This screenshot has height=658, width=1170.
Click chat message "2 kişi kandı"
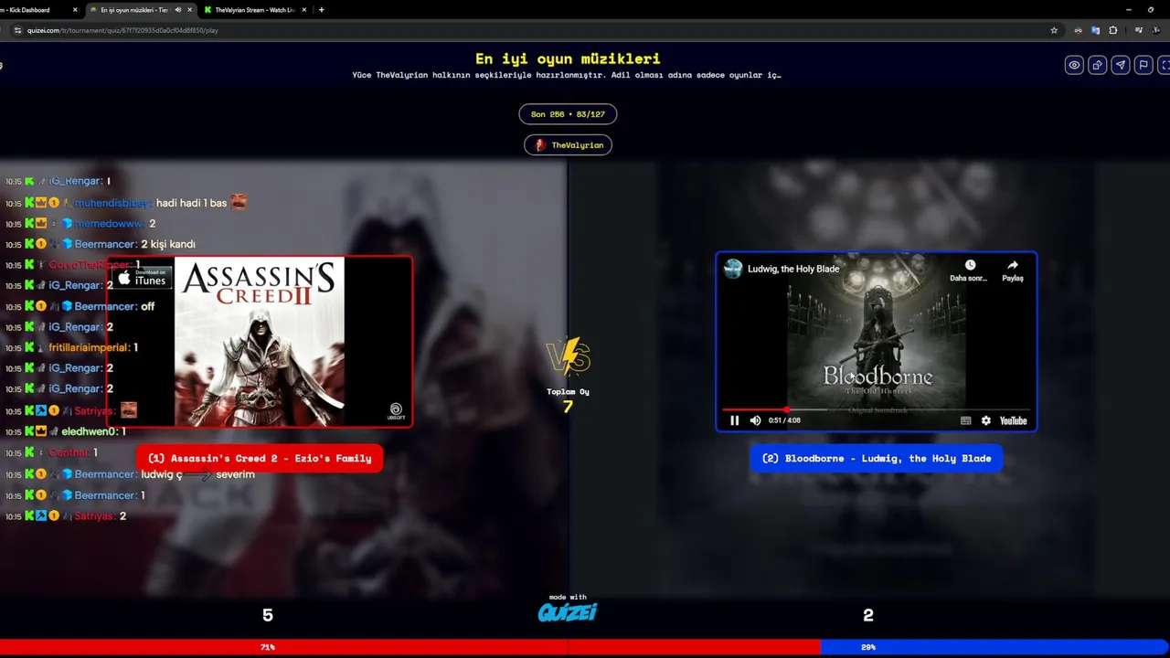point(168,244)
